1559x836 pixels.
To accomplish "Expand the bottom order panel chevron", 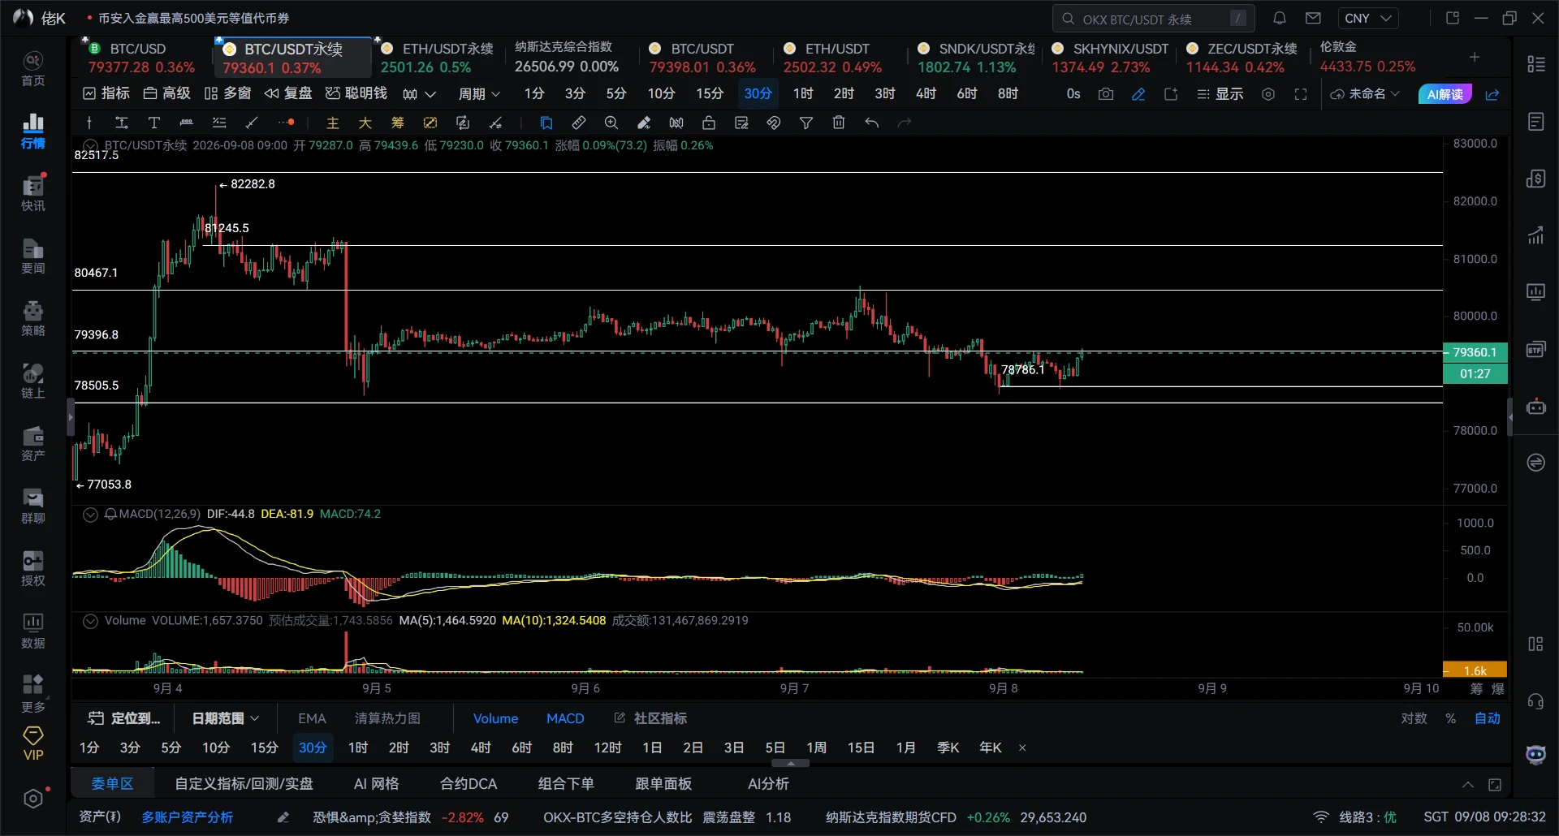I will [1468, 785].
